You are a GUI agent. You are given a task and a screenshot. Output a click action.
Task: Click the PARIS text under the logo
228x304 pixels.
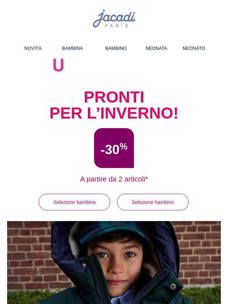point(116,26)
